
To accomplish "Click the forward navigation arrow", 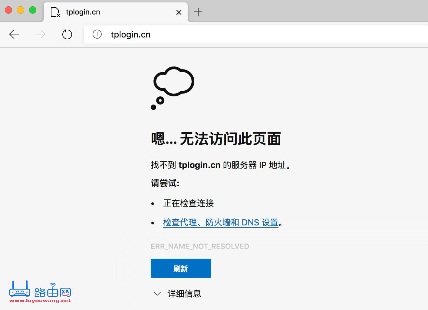I will coord(41,34).
